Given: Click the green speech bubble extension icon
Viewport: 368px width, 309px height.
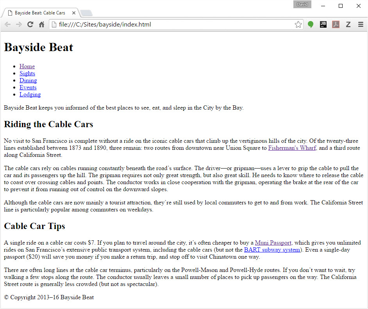Looking at the screenshot, I should click(311, 24).
